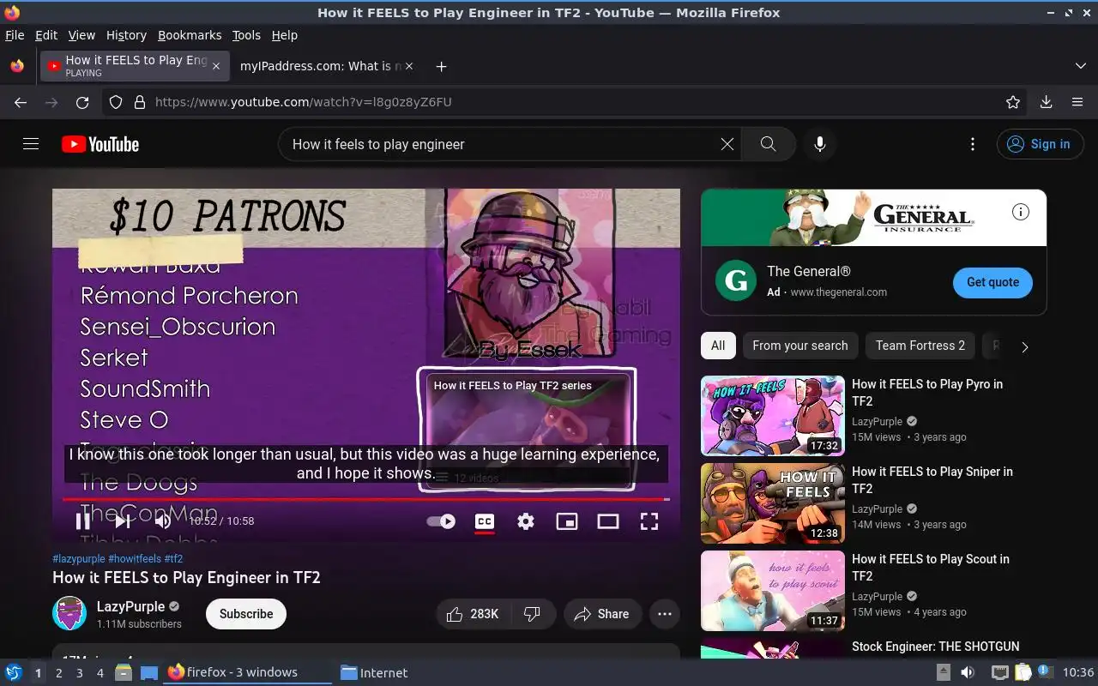The height and width of the screenshot is (686, 1098).
Task: Close the myIPaddress.com tab
Action: 408,66
